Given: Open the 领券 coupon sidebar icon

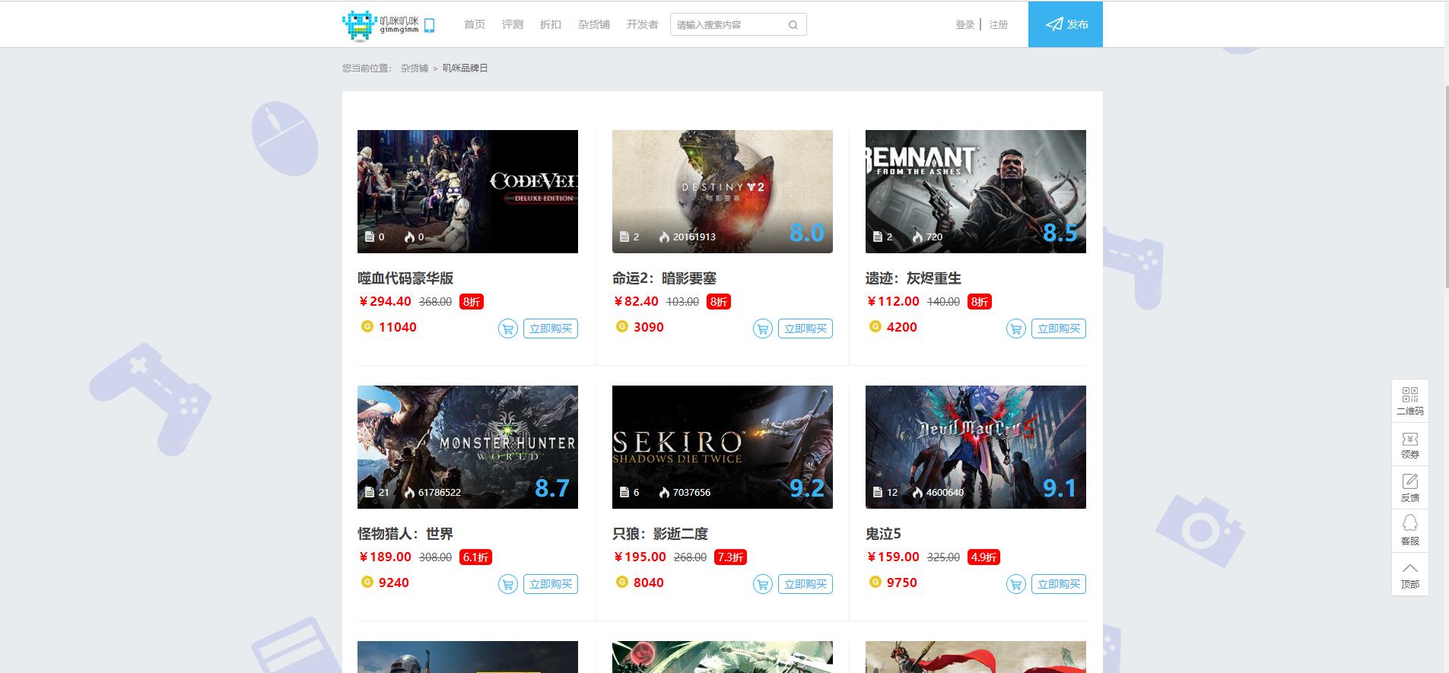Looking at the screenshot, I should coord(1410,444).
